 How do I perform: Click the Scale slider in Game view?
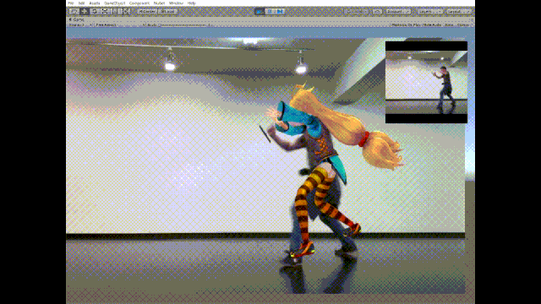184,24
